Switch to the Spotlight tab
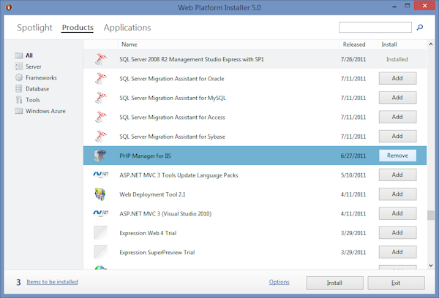 point(34,28)
